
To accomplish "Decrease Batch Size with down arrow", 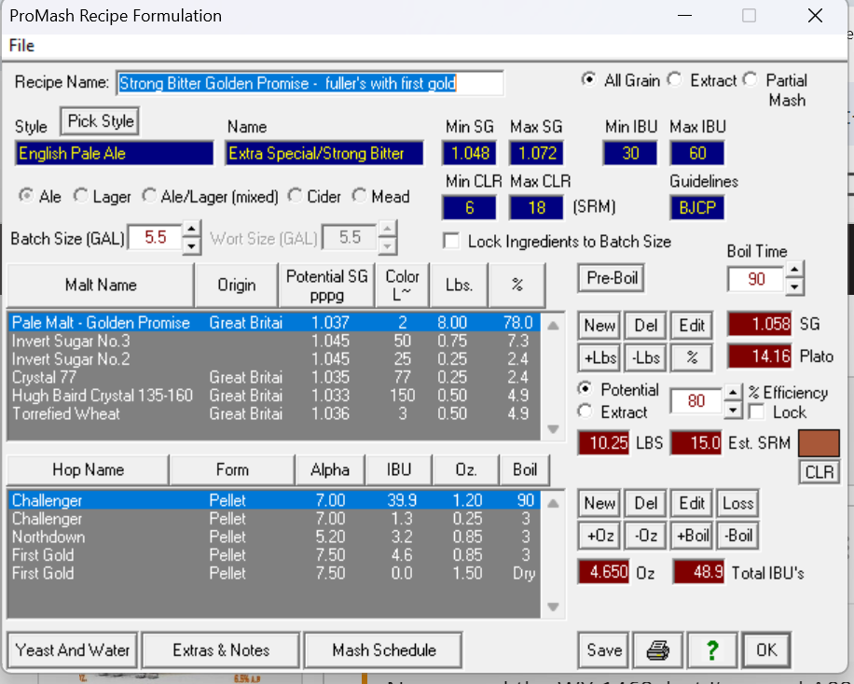I will point(191,245).
